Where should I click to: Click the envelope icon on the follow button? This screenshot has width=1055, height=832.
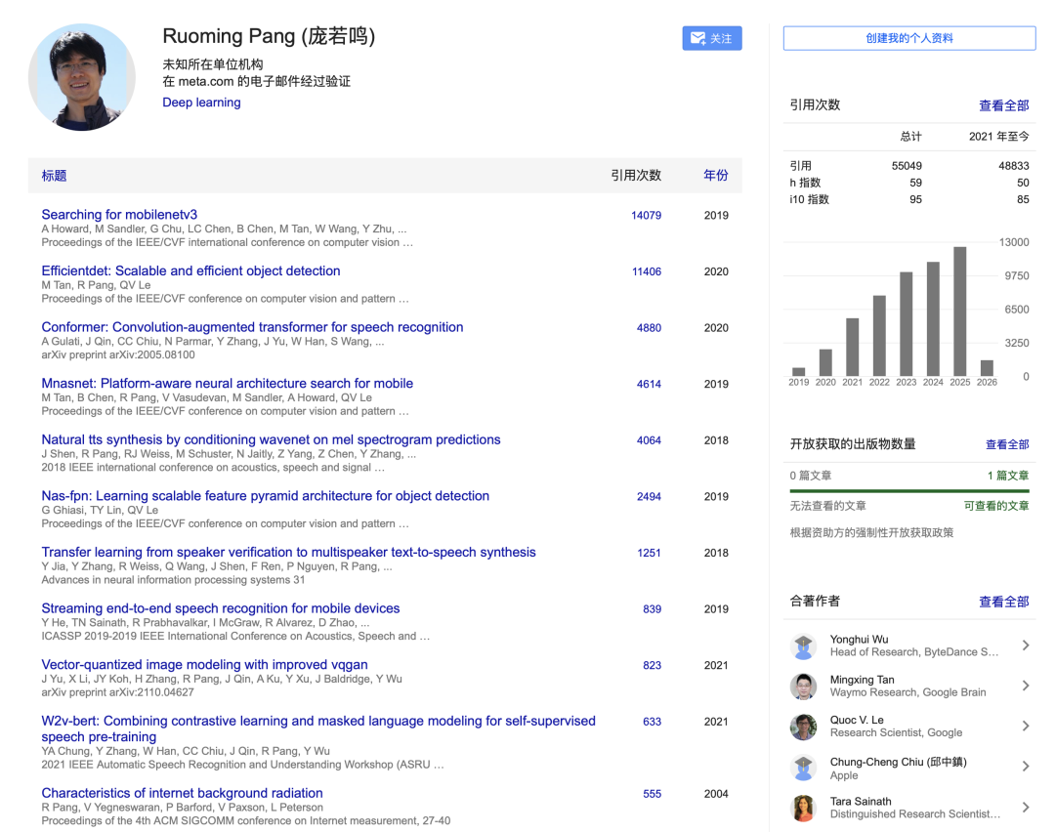pos(697,38)
